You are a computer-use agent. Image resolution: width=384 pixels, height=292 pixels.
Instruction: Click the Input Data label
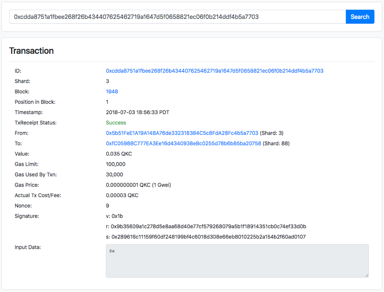pos(28,247)
